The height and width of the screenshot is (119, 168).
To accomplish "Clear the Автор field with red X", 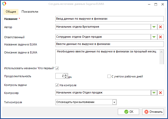I will (160, 27).
